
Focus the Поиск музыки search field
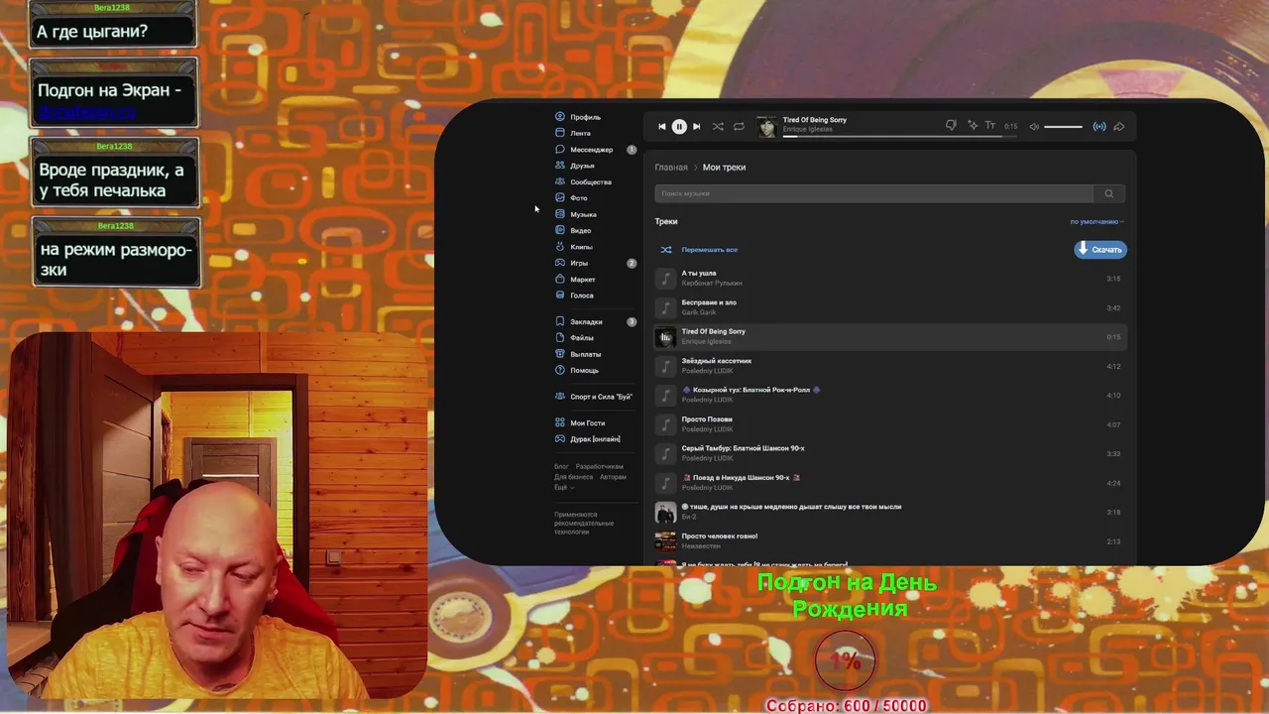coord(873,193)
